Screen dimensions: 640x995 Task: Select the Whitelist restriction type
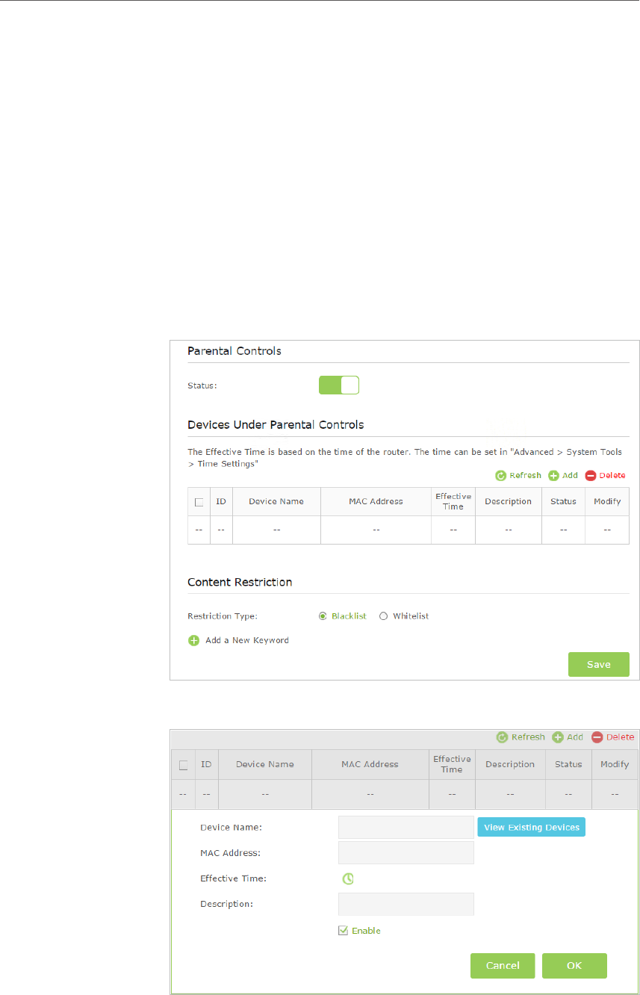[x=384, y=616]
